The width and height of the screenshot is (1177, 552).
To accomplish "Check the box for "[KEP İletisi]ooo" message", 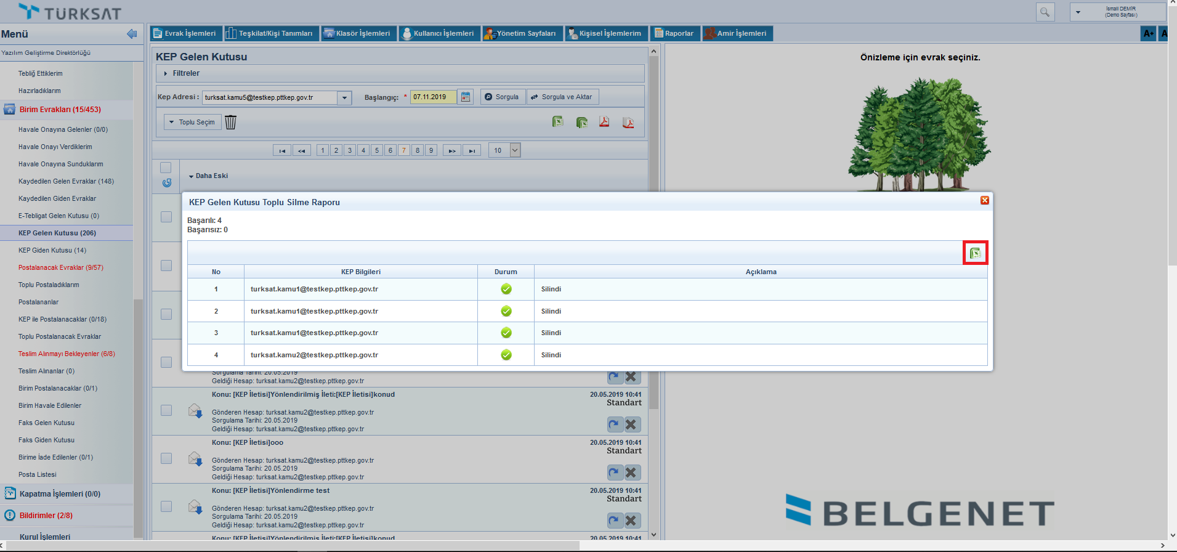I will (166, 458).
